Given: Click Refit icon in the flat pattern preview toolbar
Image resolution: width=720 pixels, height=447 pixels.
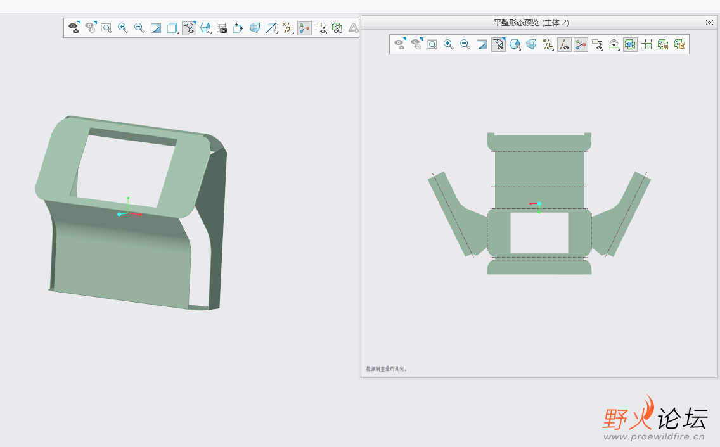Looking at the screenshot, I should click(x=432, y=44).
